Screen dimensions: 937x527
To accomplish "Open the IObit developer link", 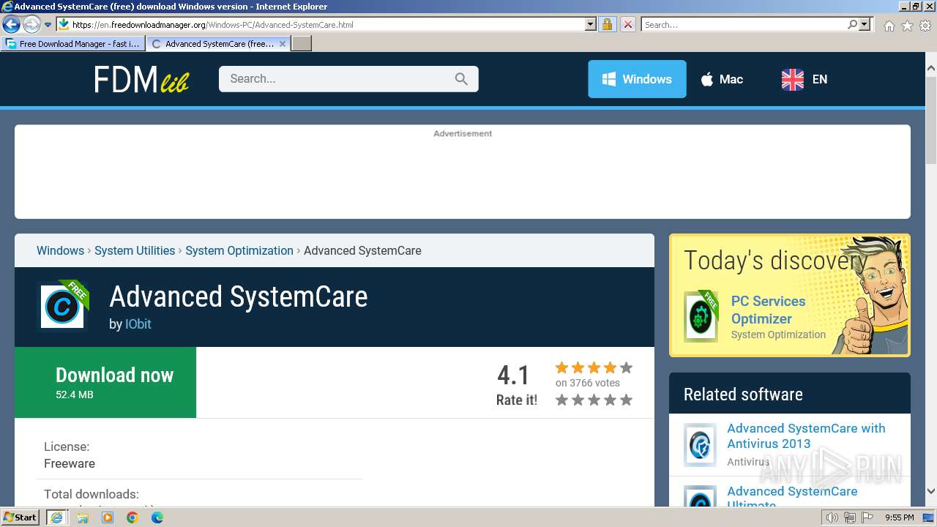I will click(138, 324).
